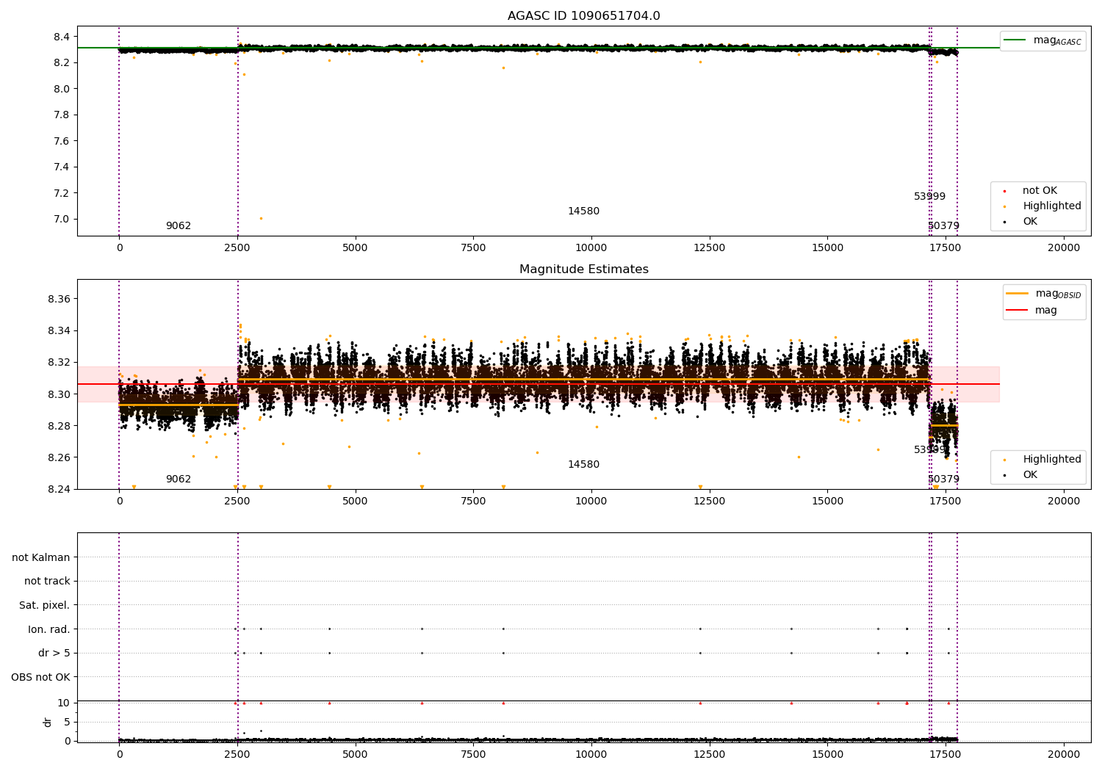Image resolution: width=1102 pixels, height=771 pixels.
Task: Click x-axis tick '10000' under the bottom plot
Action: [591, 754]
